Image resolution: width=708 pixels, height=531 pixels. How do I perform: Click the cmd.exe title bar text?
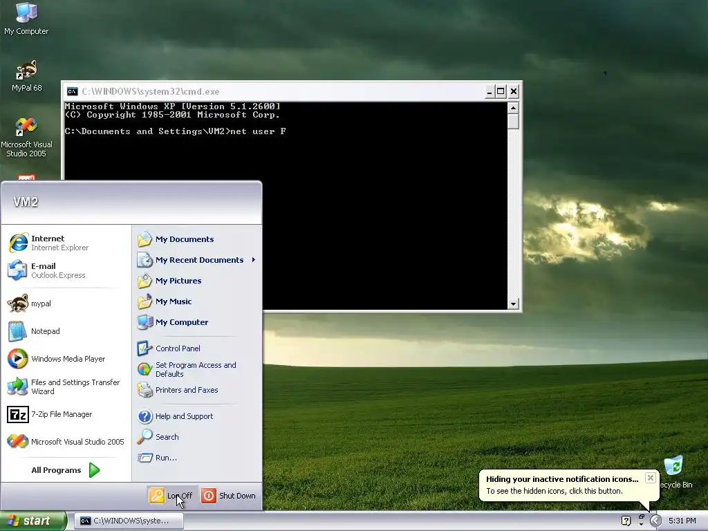click(150, 92)
